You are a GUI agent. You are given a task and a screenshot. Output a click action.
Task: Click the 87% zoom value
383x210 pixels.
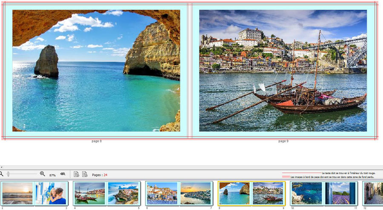(52, 175)
